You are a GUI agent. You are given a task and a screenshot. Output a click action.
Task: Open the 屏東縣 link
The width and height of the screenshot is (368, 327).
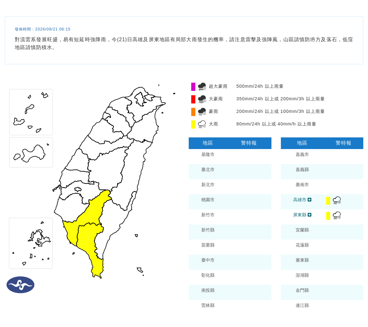tap(300, 215)
